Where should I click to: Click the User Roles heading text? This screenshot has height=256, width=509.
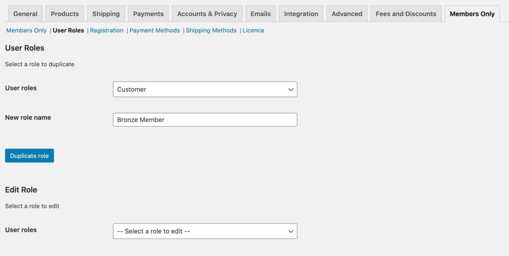click(25, 48)
